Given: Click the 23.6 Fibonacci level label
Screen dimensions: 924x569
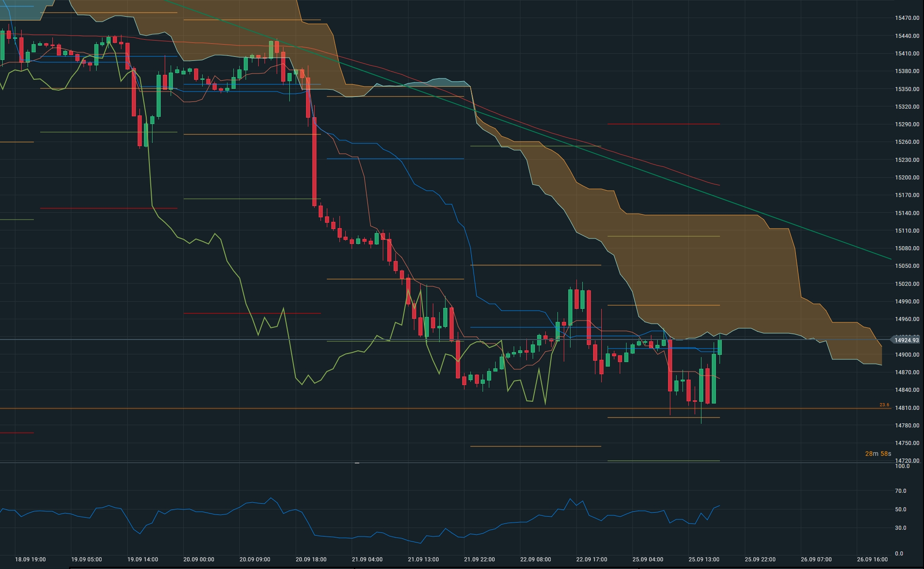Looking at the screenshot, I should pyautogui.click(x=884, y=405).
